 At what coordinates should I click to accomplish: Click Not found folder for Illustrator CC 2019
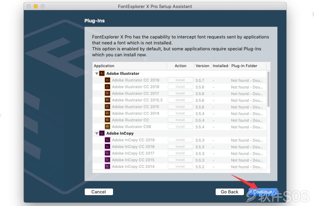point(247,80)
